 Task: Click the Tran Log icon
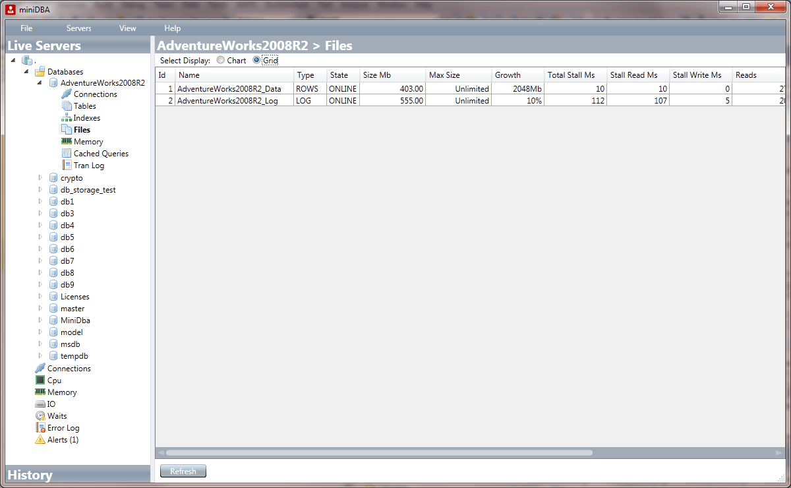(67, 166)
